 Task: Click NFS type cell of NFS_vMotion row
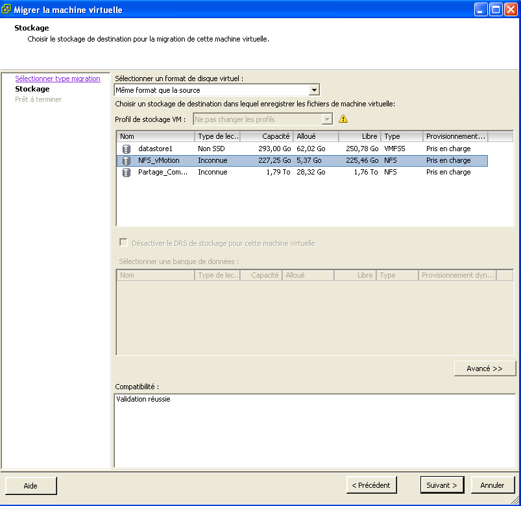(x=391, y=160)
